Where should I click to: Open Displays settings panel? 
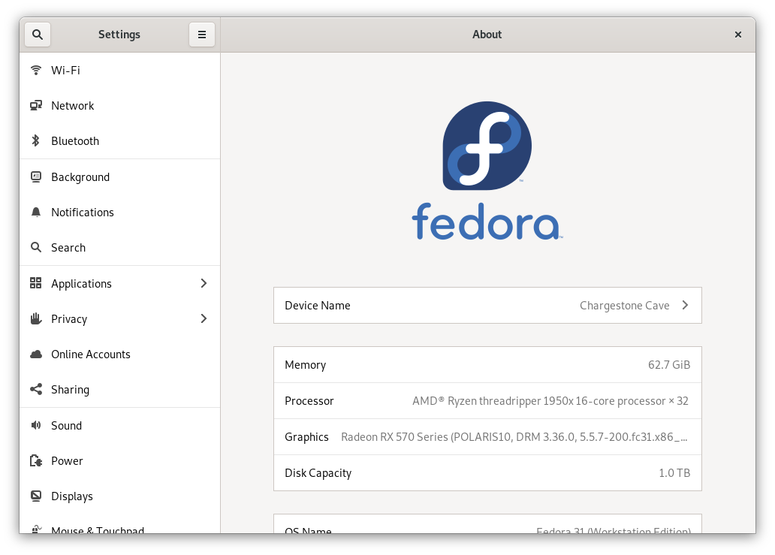[119, 496]
